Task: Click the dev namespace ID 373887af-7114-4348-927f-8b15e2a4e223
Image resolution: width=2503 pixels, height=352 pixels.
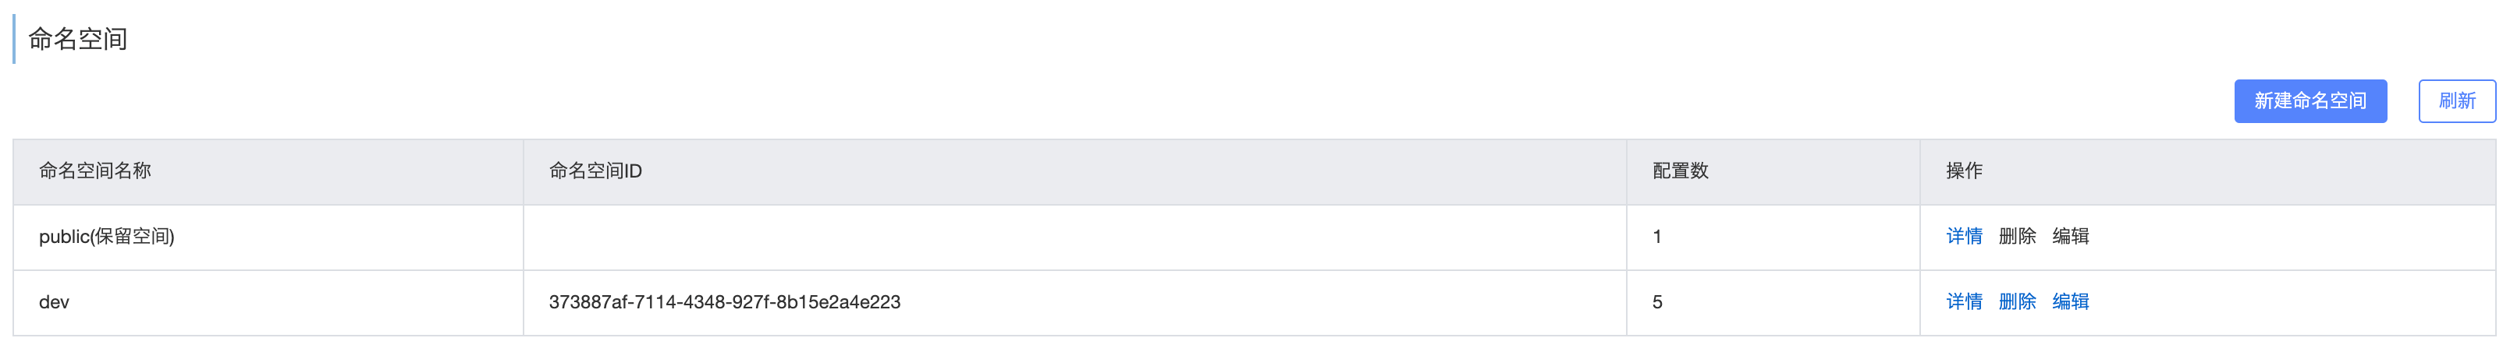Action: click(725, 302)
